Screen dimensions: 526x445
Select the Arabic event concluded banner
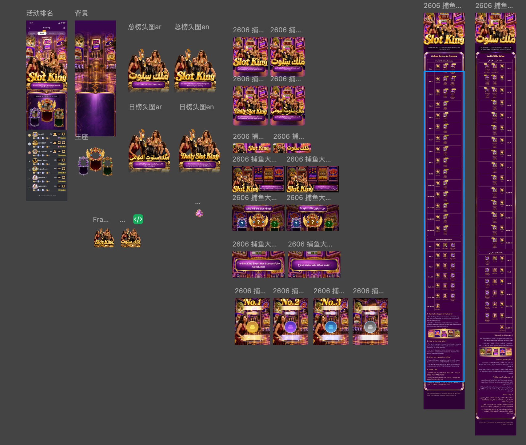(314, 265)
